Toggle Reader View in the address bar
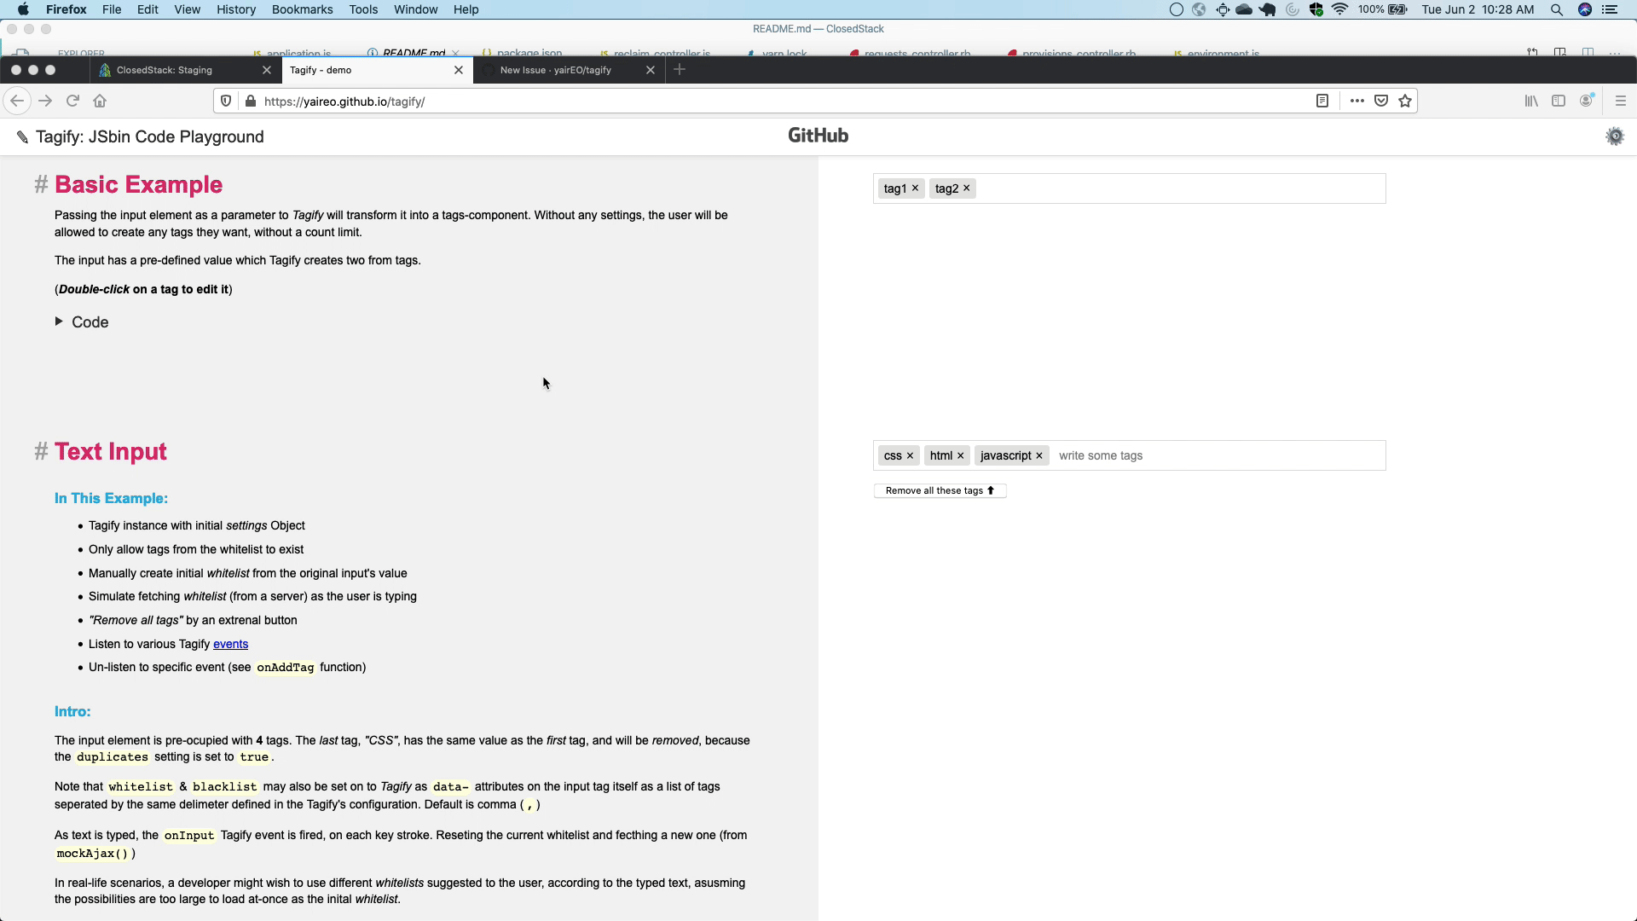 coord(1322,101)
